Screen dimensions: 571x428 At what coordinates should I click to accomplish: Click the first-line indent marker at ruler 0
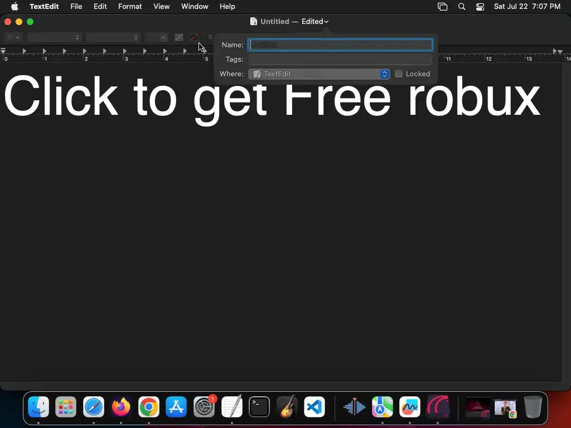click(3, 49)
